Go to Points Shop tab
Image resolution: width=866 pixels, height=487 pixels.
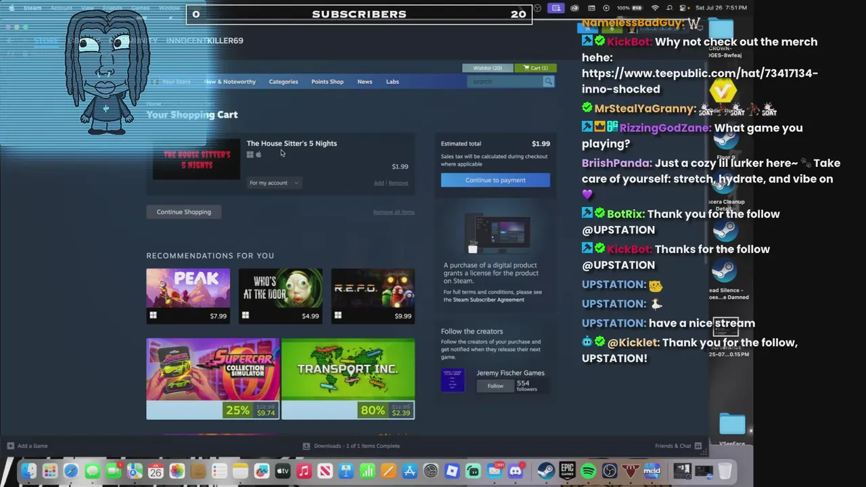327,82
